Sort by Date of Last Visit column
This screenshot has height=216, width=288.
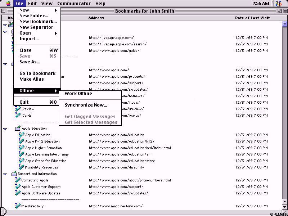[x=252, y=18]
